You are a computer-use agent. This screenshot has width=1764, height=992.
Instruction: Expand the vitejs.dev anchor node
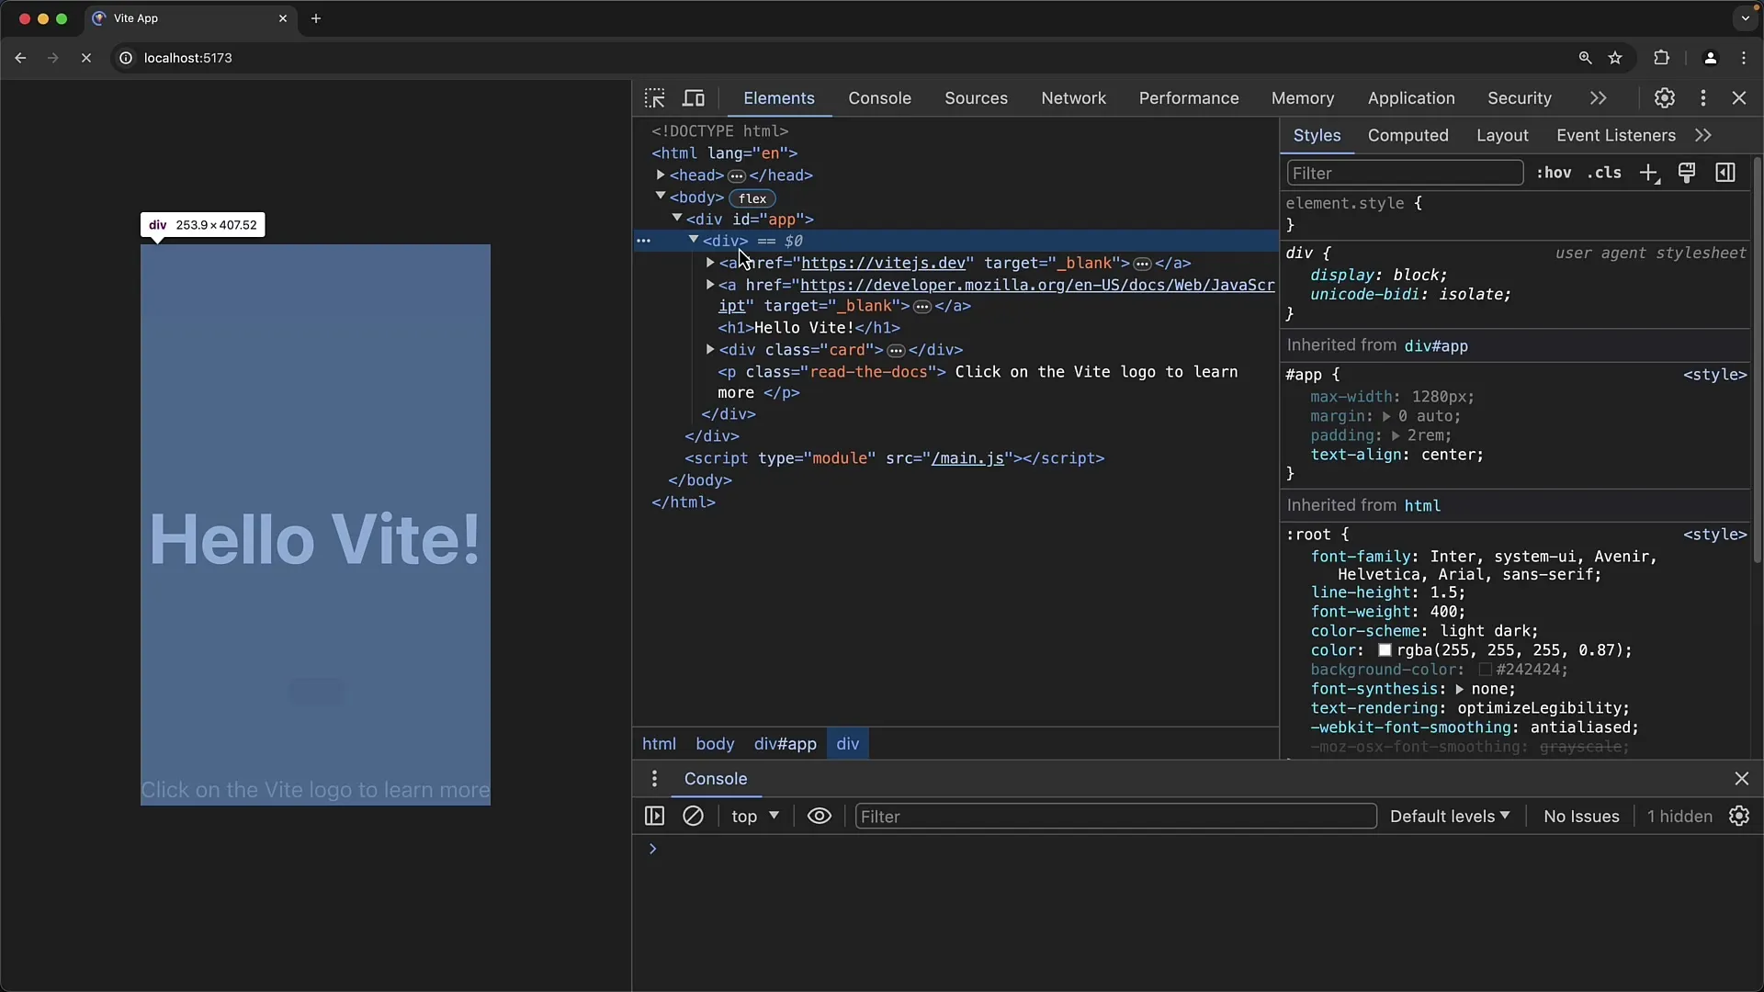click(709, 263)
